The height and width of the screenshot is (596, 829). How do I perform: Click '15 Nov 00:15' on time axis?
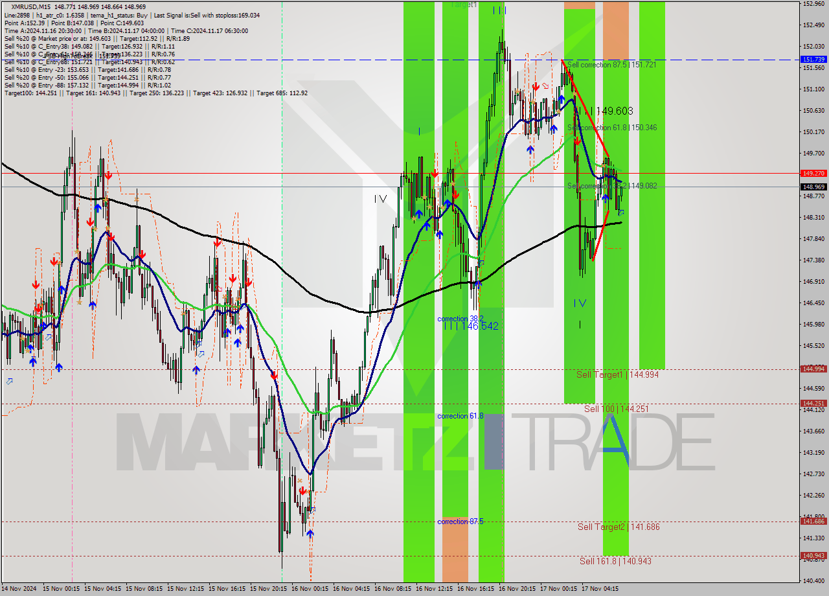[x=62, y=590]
